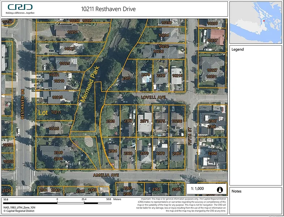Screen dimensions: 284x217
Task: Click the scale bar below the map
Action: tap(58, 203)
